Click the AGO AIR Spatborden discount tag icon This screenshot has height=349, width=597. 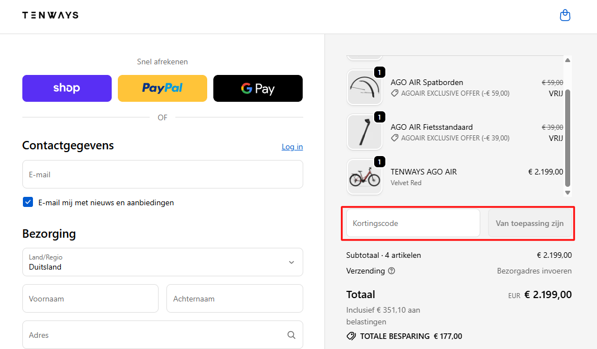point(394,93)
